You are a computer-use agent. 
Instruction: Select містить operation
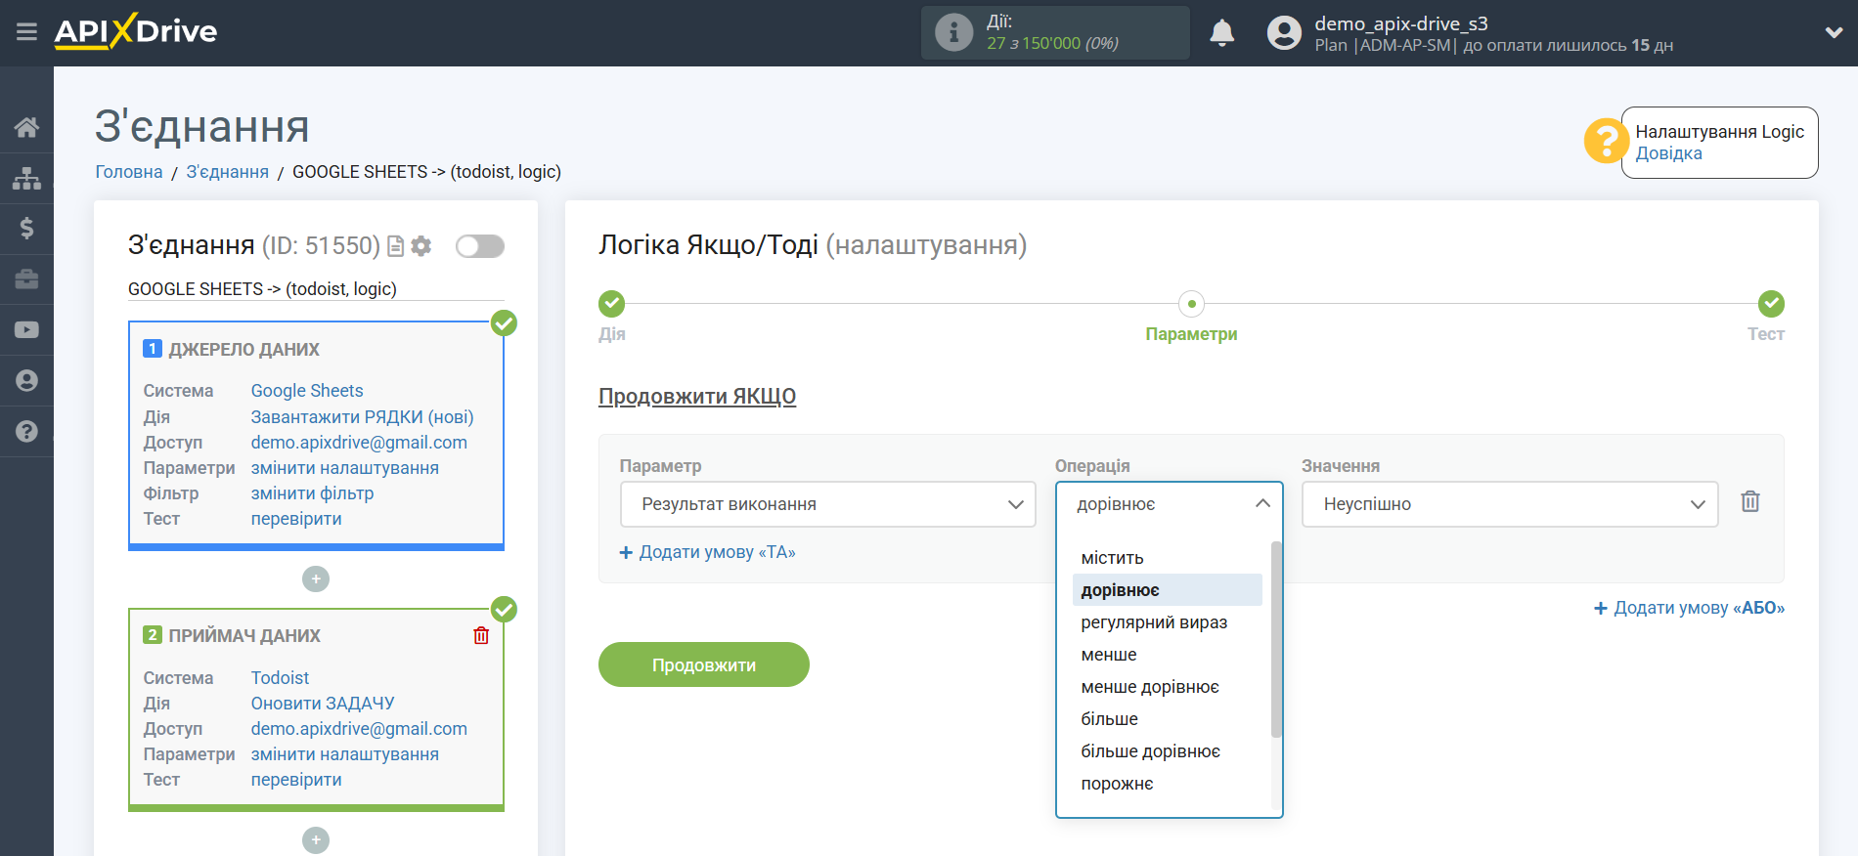point(1167,558)
